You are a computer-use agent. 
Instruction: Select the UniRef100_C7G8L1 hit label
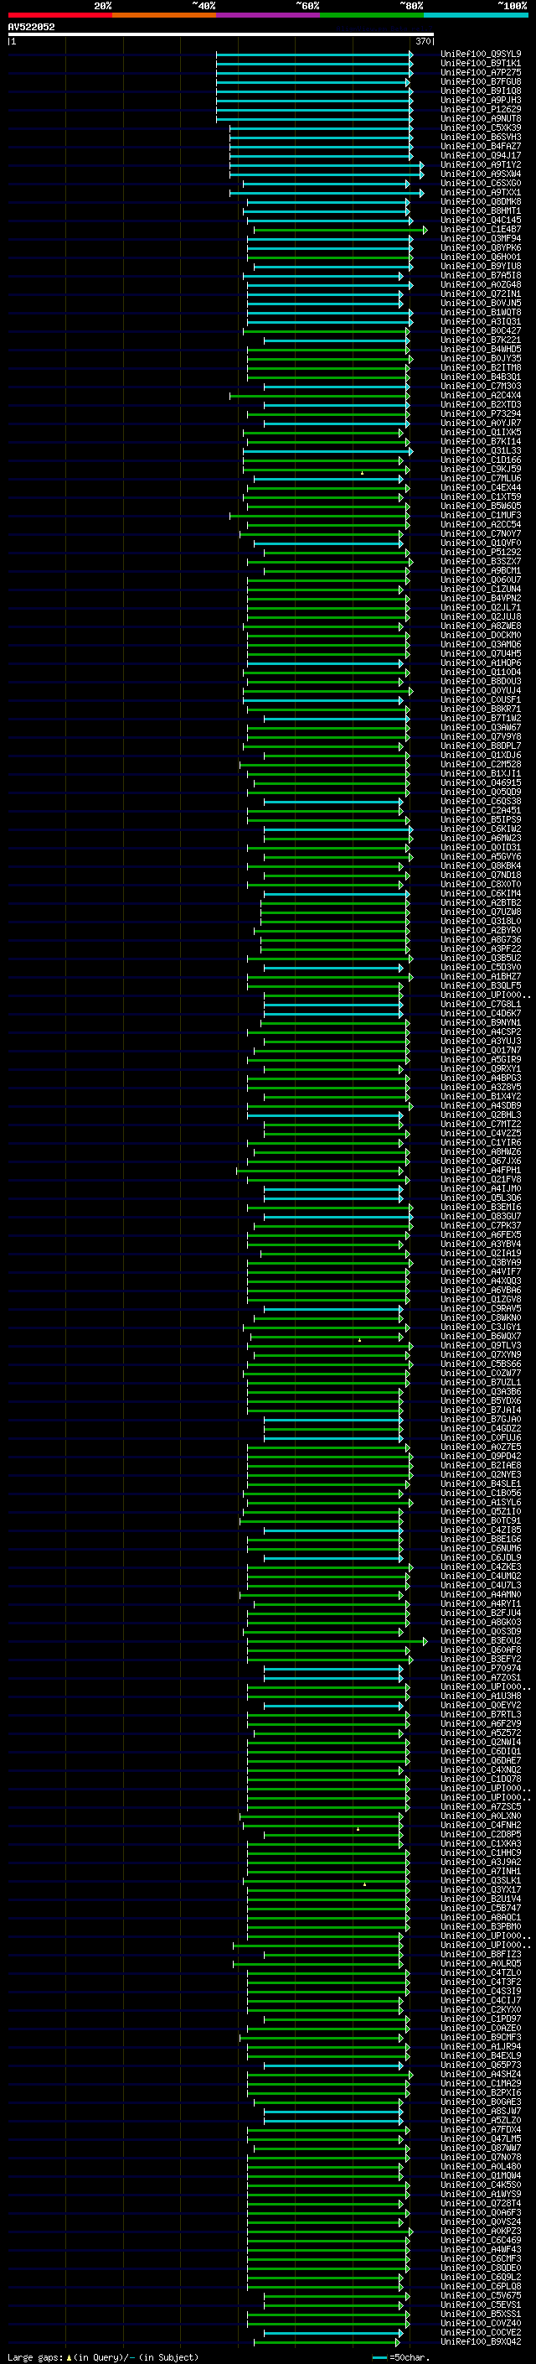pos(481,1004)
